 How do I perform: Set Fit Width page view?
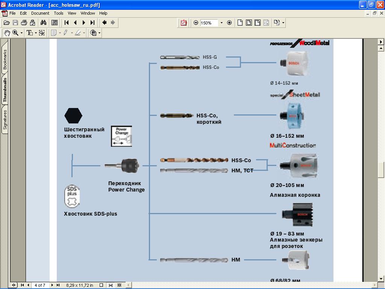tap(257, 23)
